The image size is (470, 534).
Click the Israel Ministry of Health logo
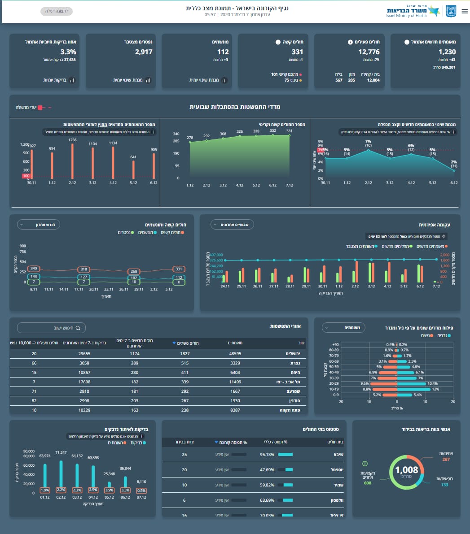click(413, 12)
